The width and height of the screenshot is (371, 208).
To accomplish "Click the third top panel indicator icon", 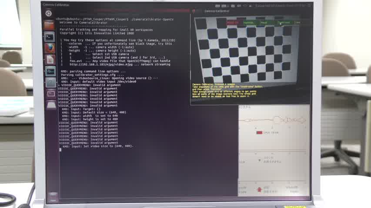I will pos(233,6).
